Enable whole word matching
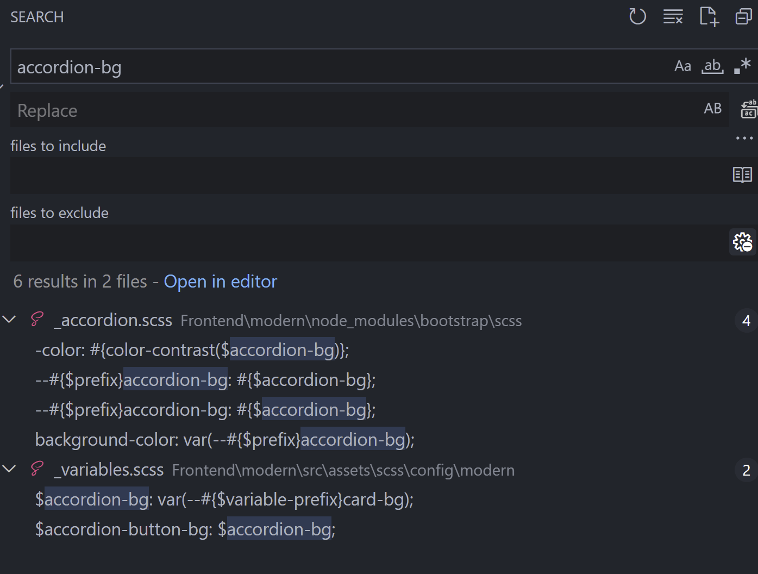 tap(712, 66)
